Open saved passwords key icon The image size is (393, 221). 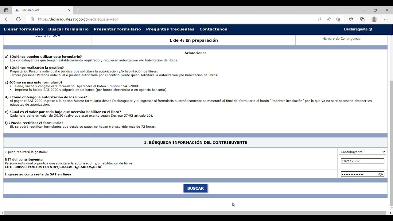coord(319,19)
